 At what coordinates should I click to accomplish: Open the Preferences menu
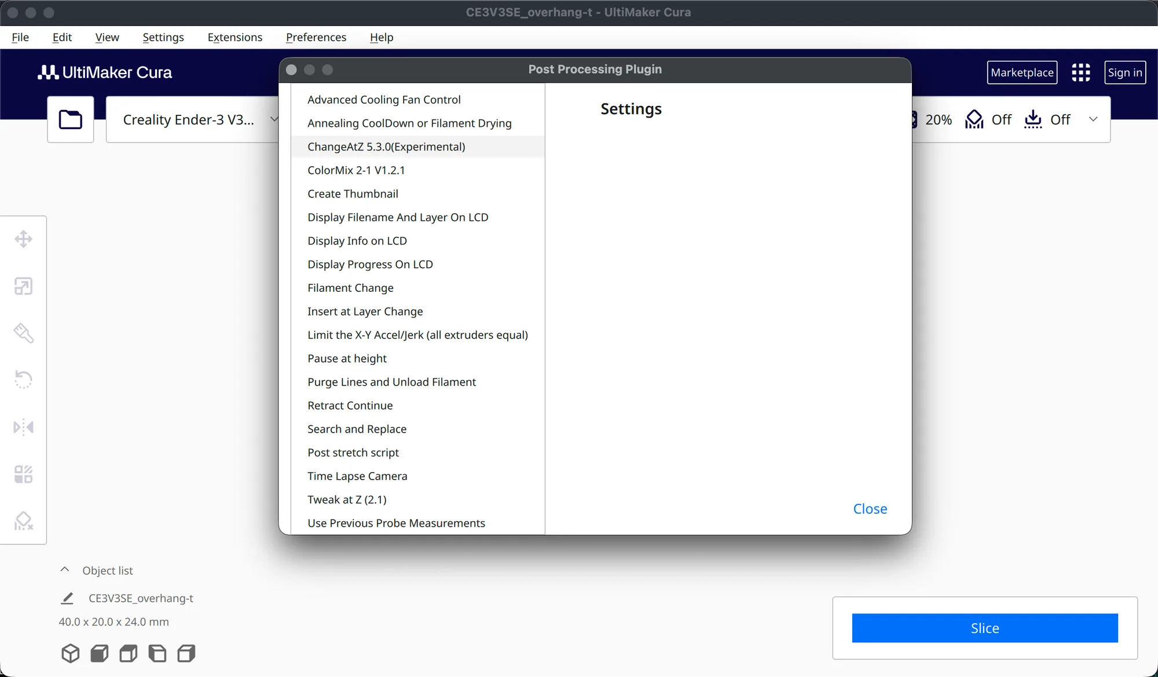click(x=316, y=37)
